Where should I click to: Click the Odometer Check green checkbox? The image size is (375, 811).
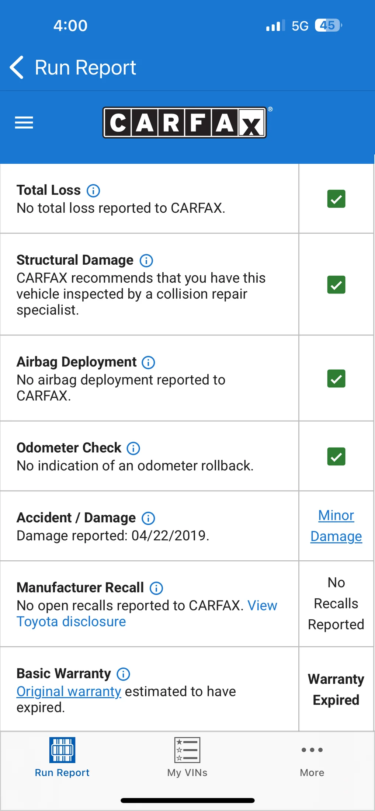coord(336,456)
